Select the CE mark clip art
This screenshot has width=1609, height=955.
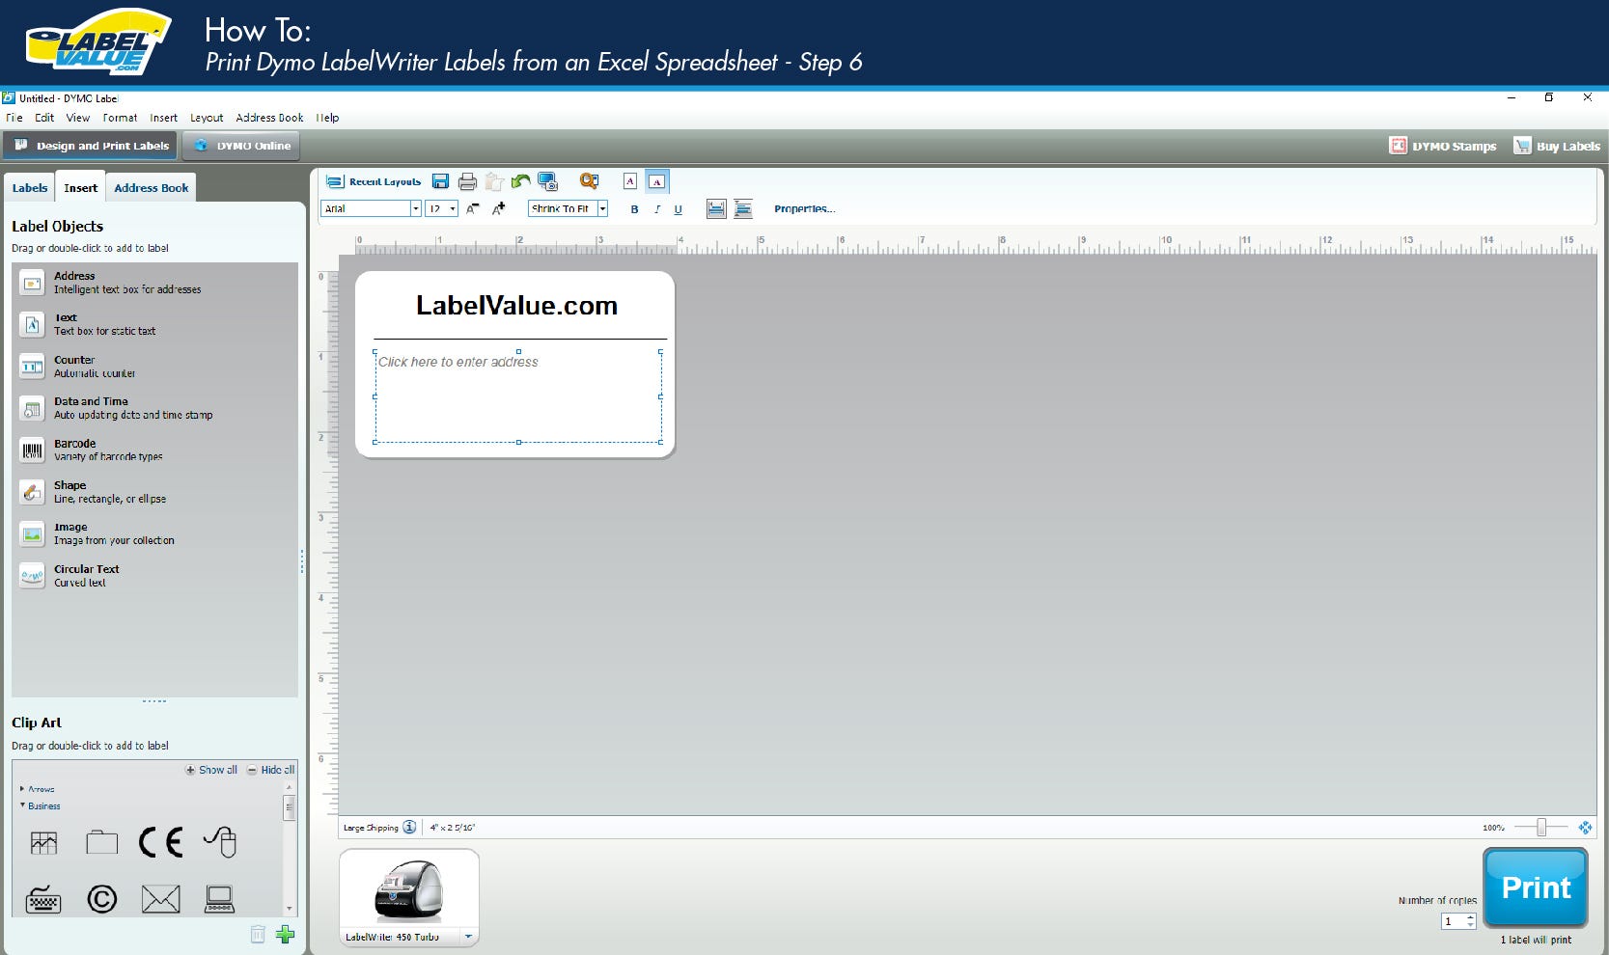click(x=160, y=842)
